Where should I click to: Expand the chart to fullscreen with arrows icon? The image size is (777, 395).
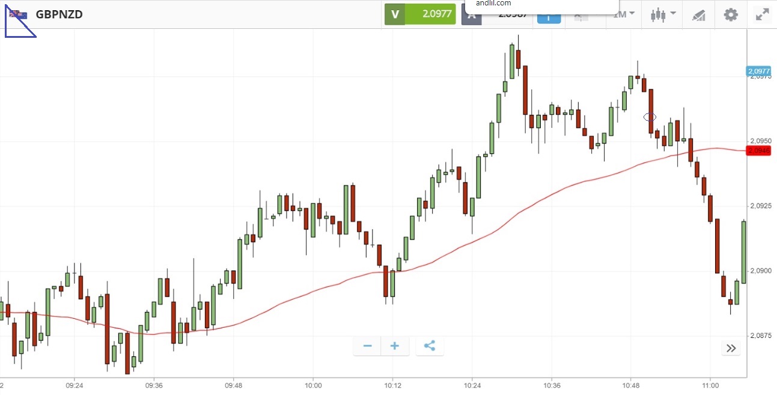762,14
